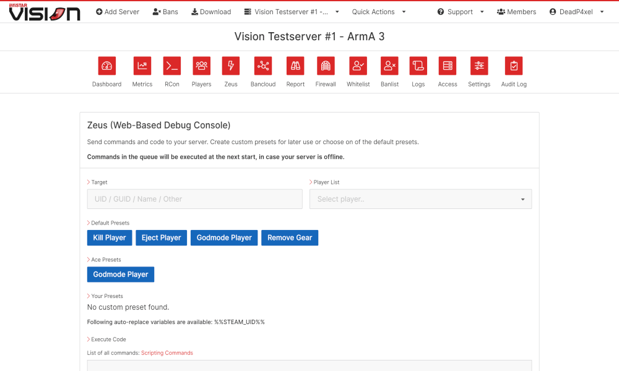Screen dimensions: 619x371
Task: Expand the Support menu
Action: (x=461, y=12)
